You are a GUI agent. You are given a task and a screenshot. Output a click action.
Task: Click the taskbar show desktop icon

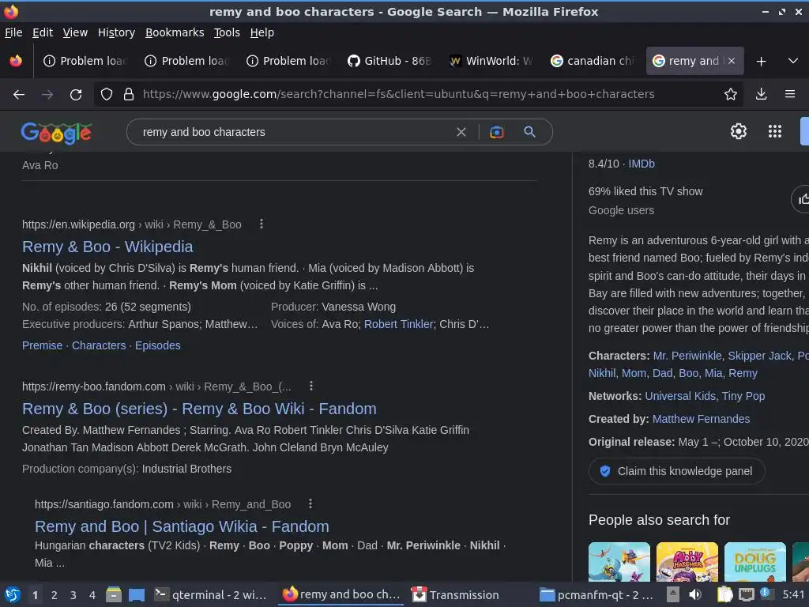[136, 594]
